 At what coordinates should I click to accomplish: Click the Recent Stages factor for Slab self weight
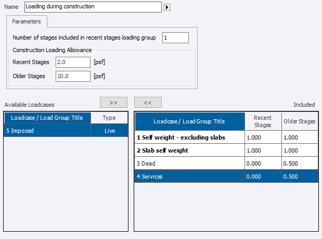coord(263,150)
